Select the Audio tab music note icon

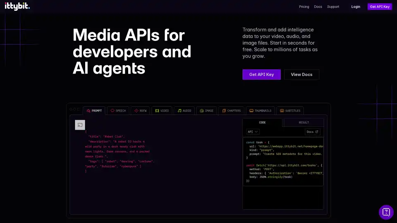tap(179, 111)
